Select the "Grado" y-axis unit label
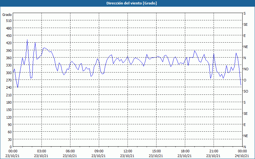255x159 pixels. tap(7, 15)
